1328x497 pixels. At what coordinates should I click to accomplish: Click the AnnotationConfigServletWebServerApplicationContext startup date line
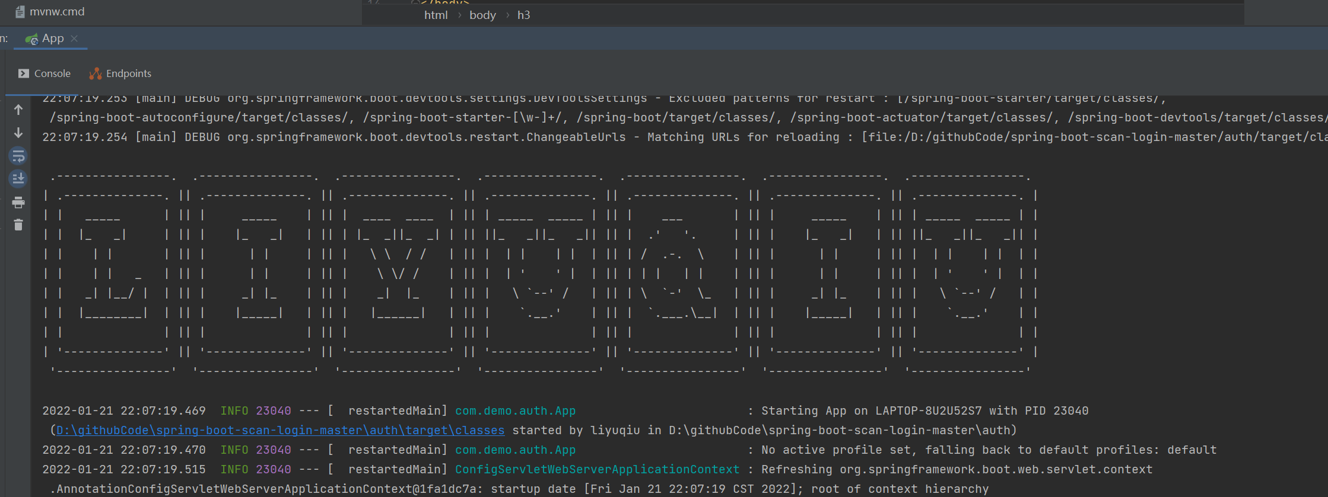519,489
